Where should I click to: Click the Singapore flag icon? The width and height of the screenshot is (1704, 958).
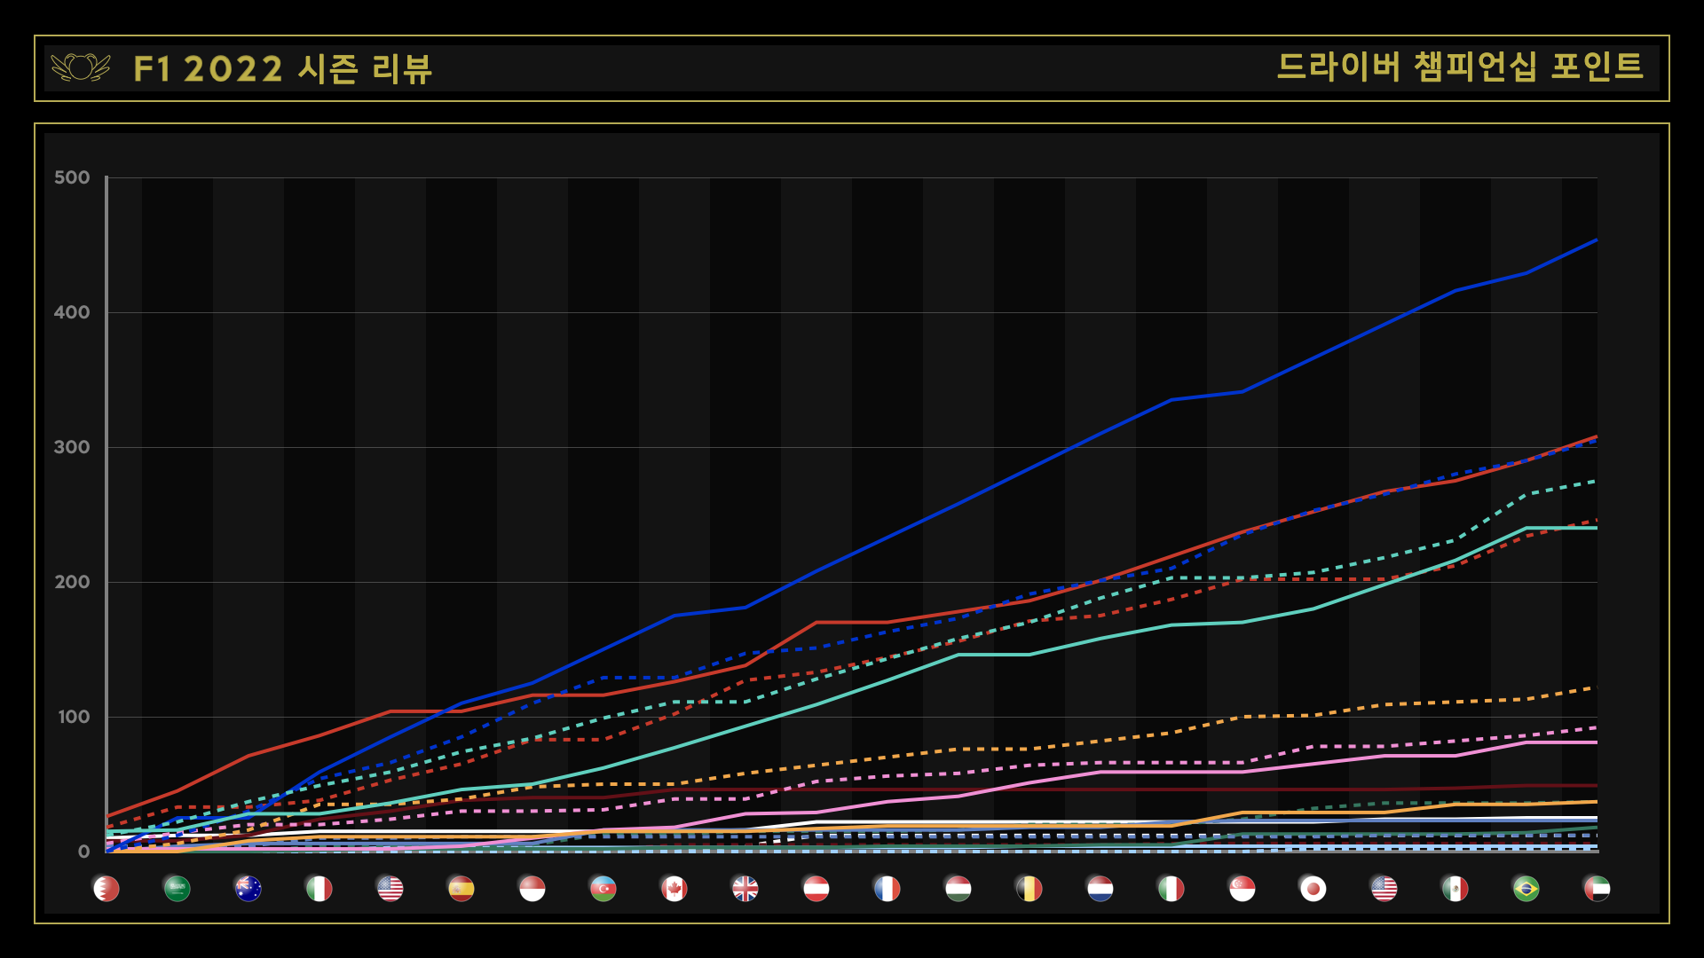pyautogui.click(x=1242, y=888)
